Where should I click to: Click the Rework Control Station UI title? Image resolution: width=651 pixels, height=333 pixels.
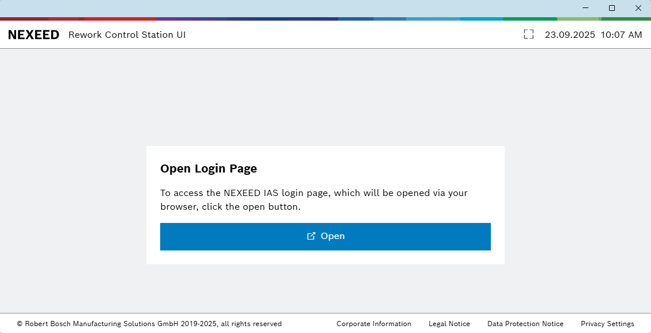pos(127,35)
